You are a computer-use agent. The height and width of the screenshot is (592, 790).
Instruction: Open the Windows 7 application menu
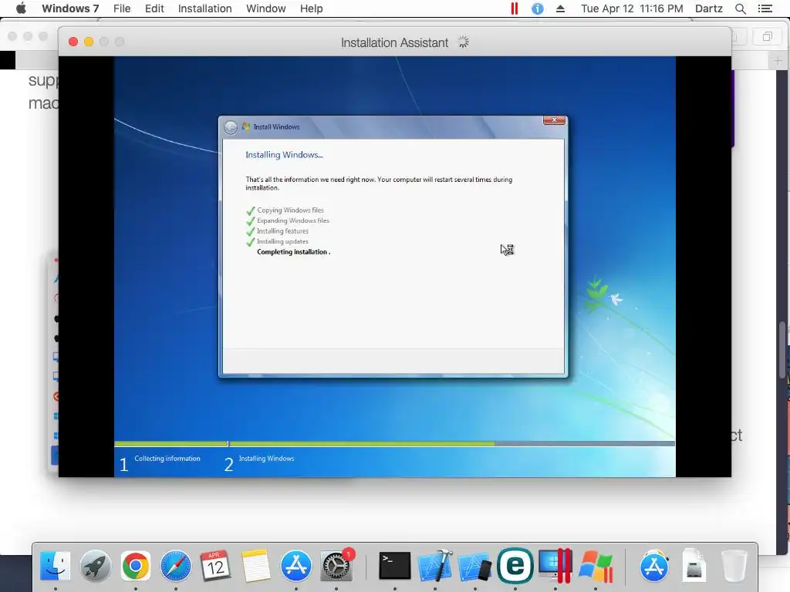tap(70, 8)
